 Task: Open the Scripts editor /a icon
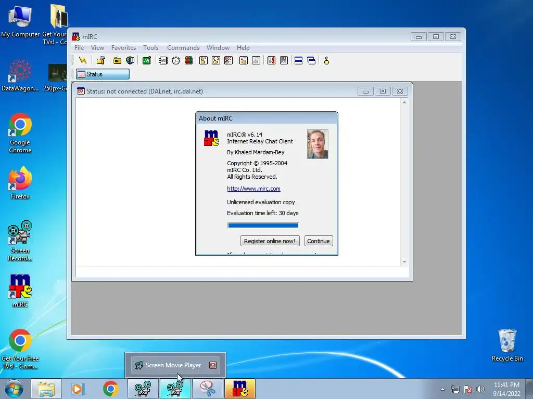pyautogui.click(x=146, y=60)
